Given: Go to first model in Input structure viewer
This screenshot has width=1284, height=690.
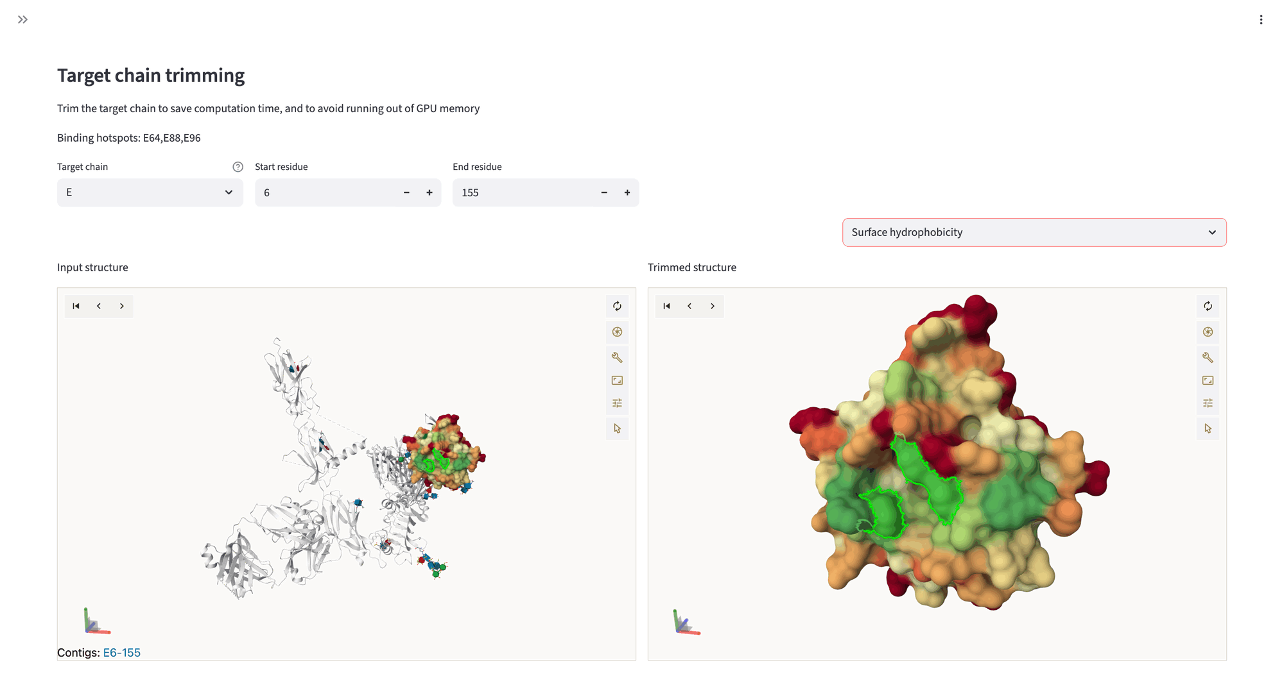Looking at the screenshot, I should 76,307.
